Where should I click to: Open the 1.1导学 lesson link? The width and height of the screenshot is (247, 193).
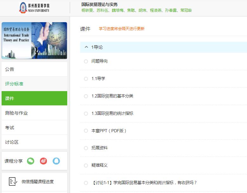click(98, 78)
